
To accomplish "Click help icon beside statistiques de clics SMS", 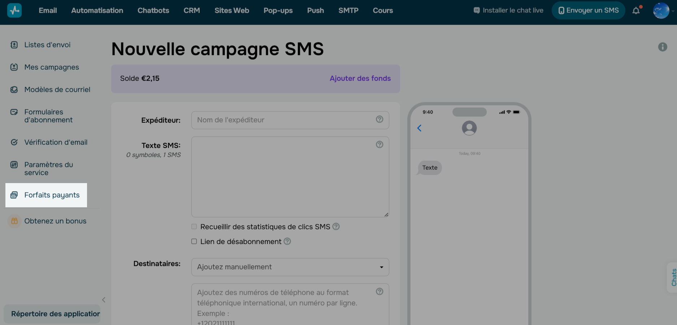I will pyautogui.click(x=336, y=226).
